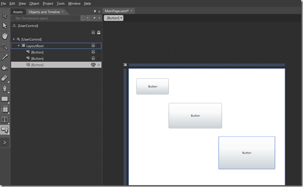Click the scope-up icon beside [UserControl]
Viewport: 303px width, 187px height.
[x=14, y=26]
